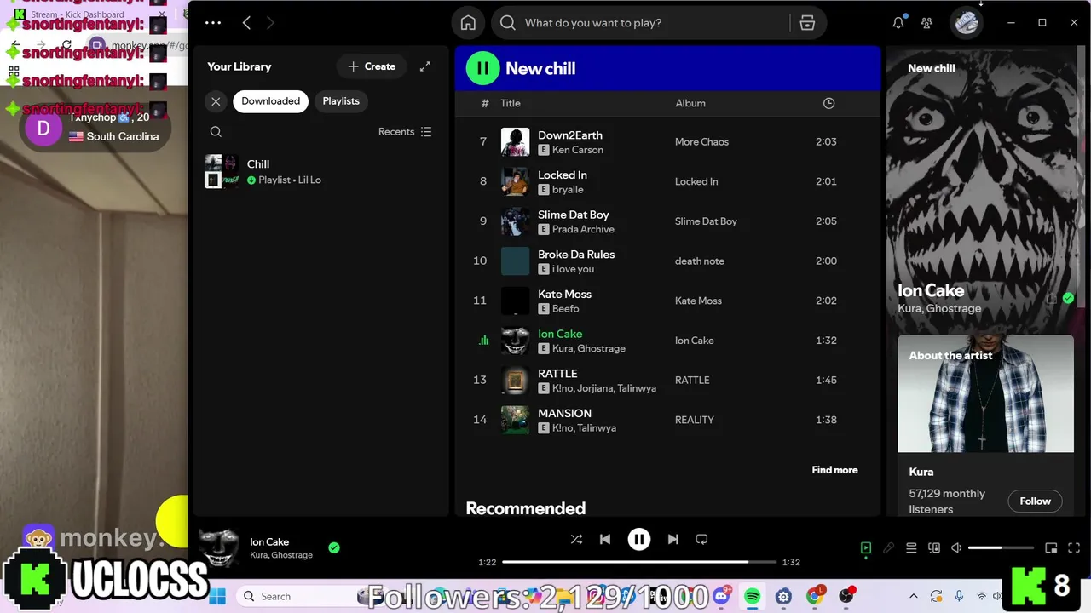Skip to the next track
The width and height of the screenshot is (1091, 613).
[x=673, y=539]
